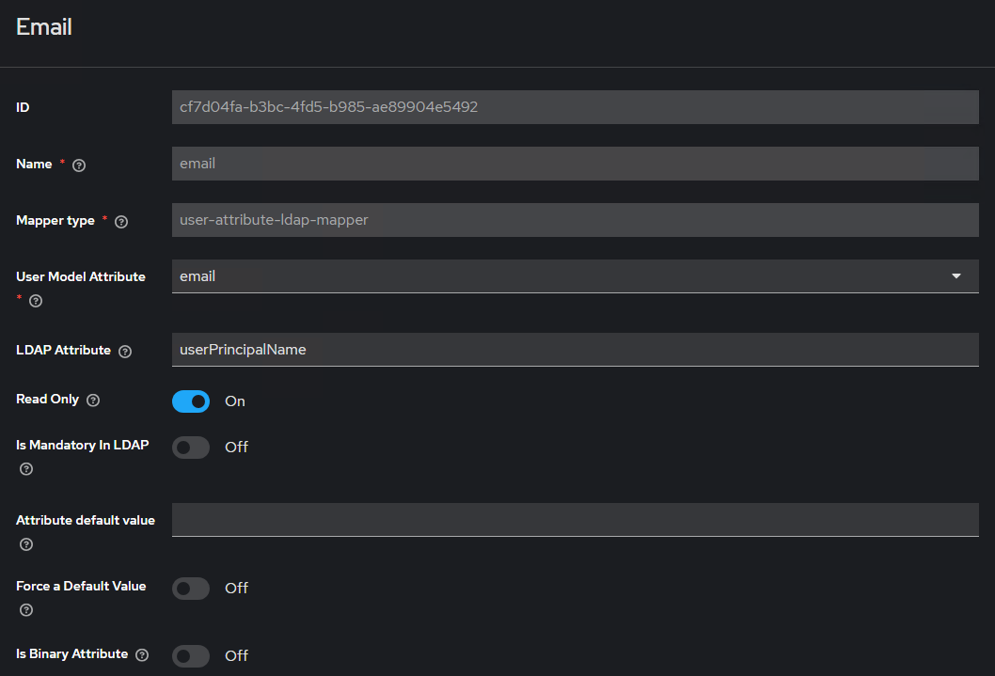Open Attribute default value help icon

[26, 544]
